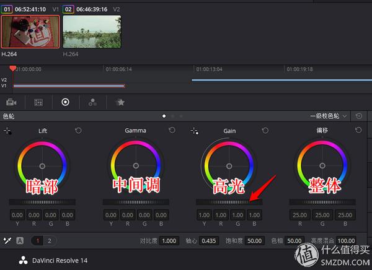
Task: Click the Lift color wheel center
Action: (42, 166)
